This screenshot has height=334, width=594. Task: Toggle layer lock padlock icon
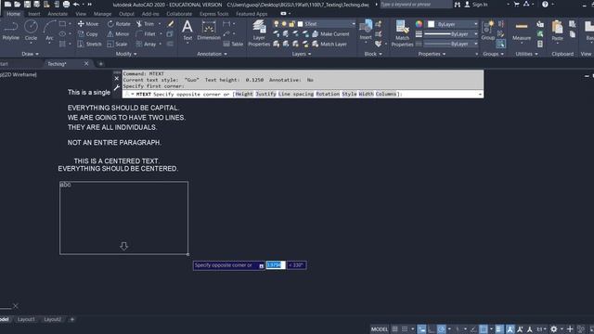pyautogui.click(x=292, y=24)
